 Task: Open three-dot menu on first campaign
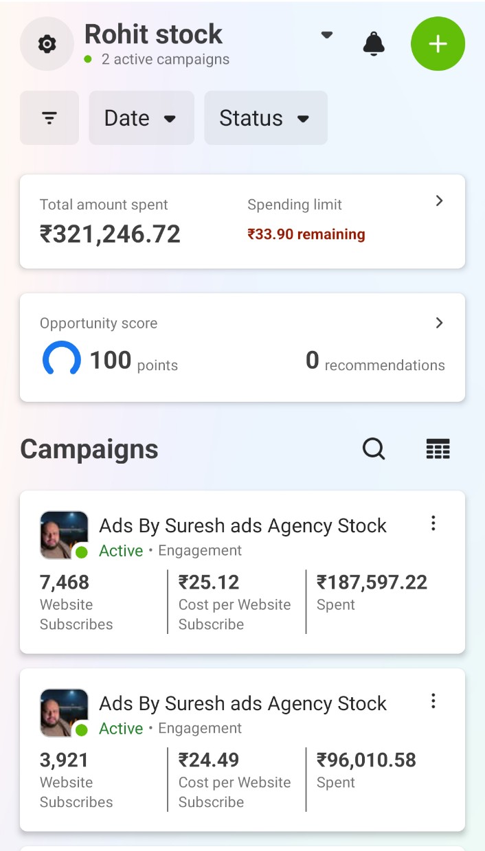coord(433,523)
